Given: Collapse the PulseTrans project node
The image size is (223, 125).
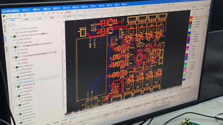Looking at the screenshot, I should [17, 106].
